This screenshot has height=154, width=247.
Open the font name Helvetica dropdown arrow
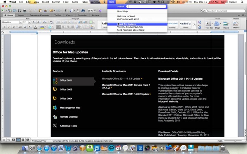click(21, 22)
